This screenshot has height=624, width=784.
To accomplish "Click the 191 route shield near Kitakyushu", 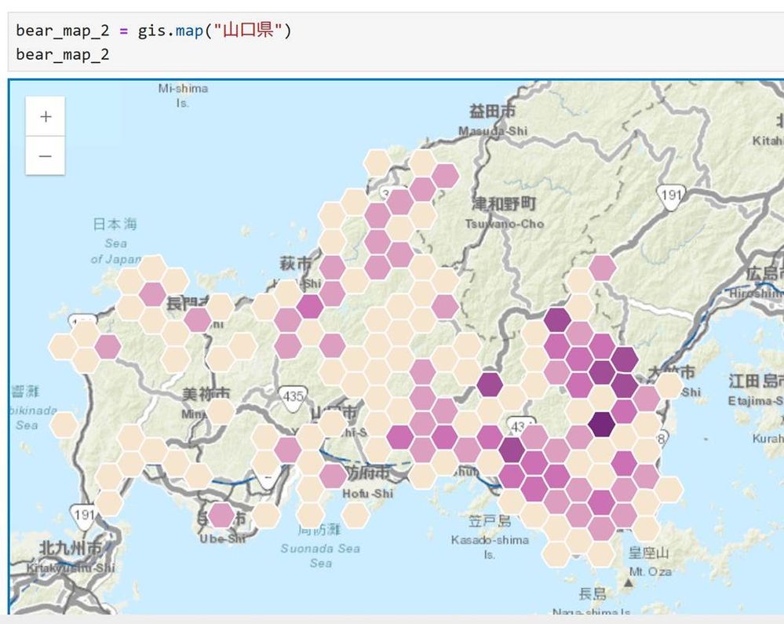I will pyautogui.click(x=84, y=516).
